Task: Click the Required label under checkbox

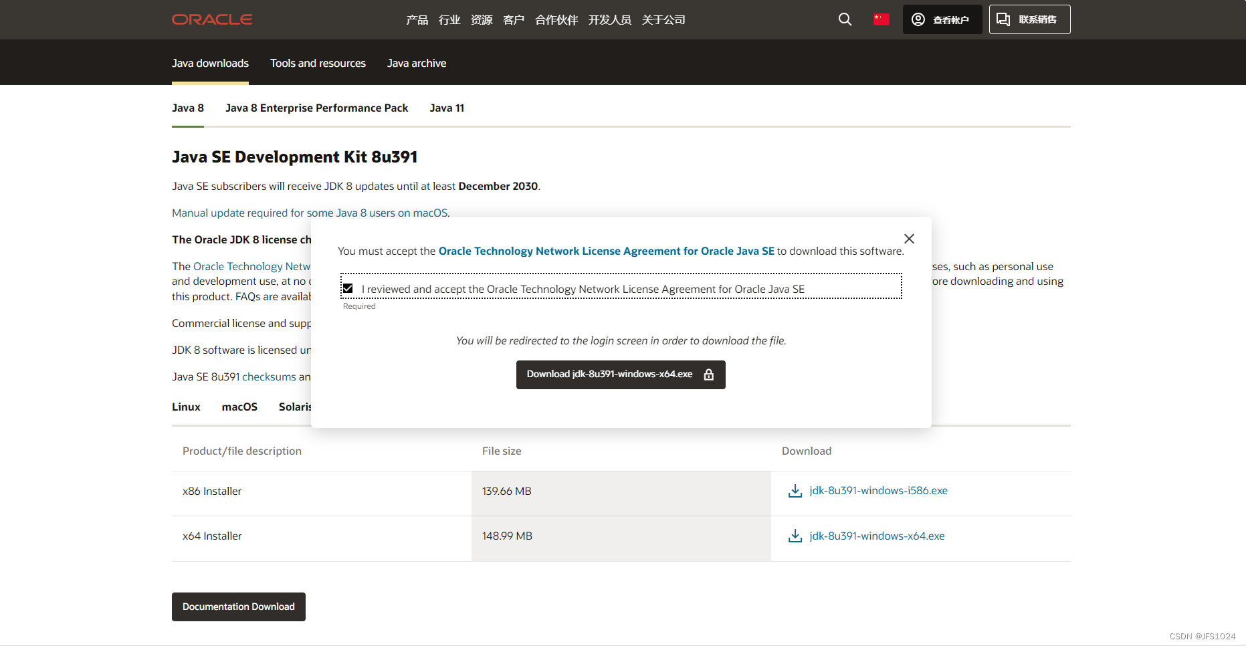Action: tap(359, 306)
